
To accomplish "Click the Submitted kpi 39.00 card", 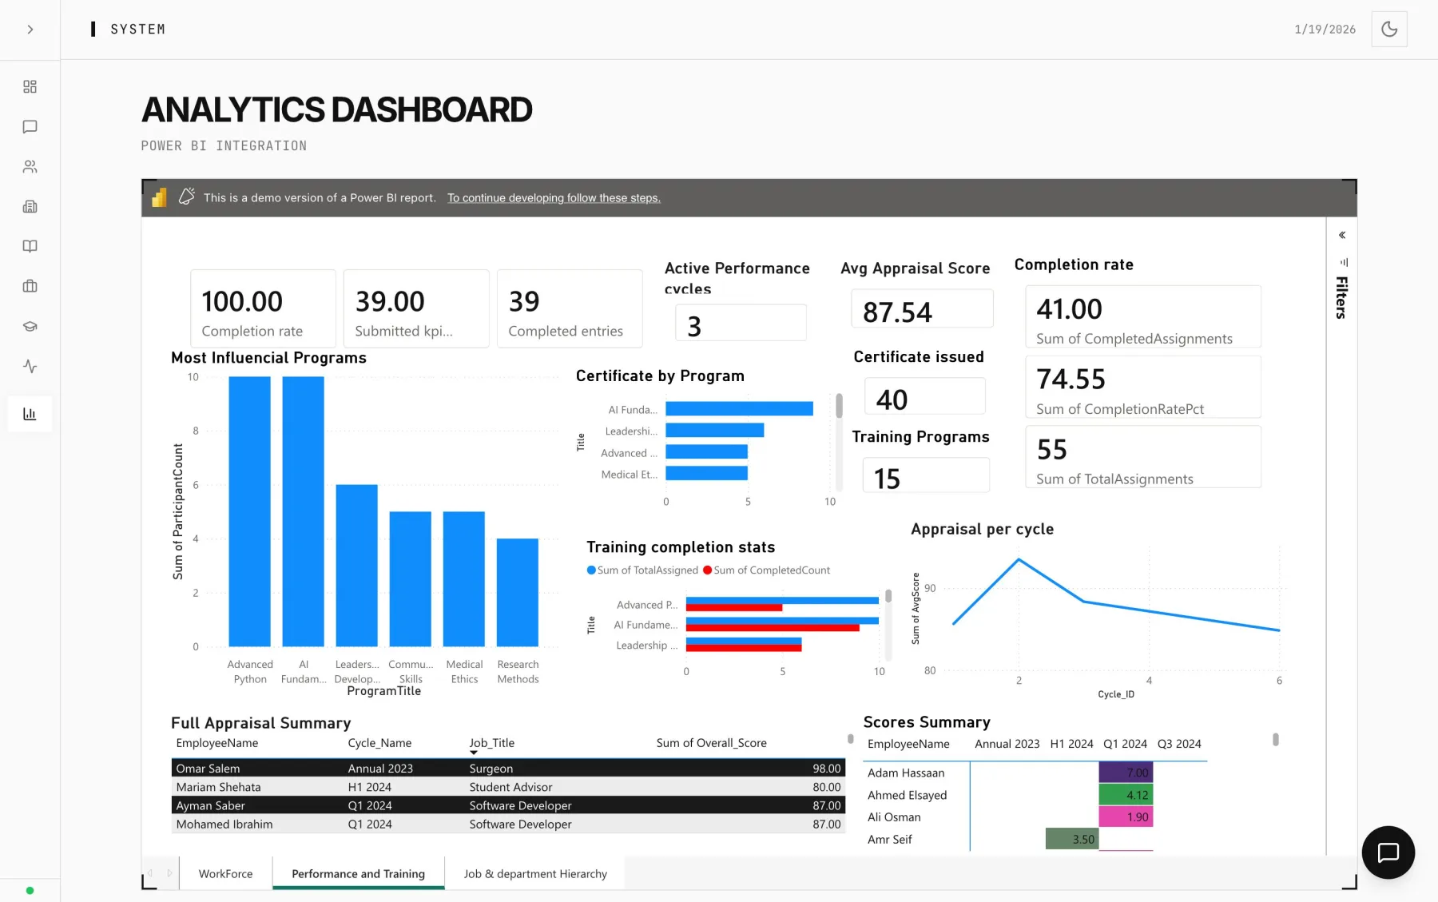I will (x=416, y=308).
